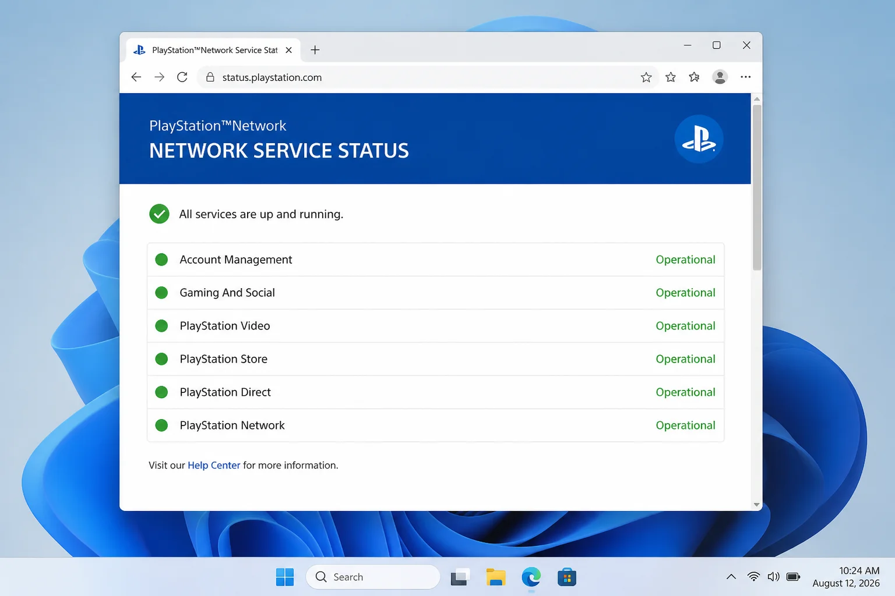Open the favorites star in the toolbar
Viewport: 895px width, 596px height.
pyautogui.click(x=671, y=77)
